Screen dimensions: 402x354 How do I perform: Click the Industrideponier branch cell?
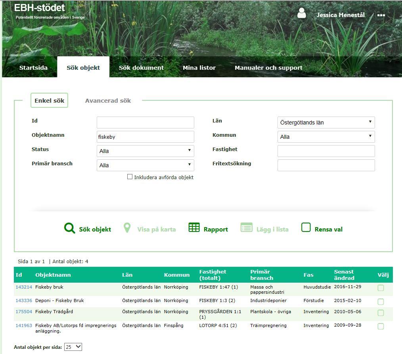(268, 300)
